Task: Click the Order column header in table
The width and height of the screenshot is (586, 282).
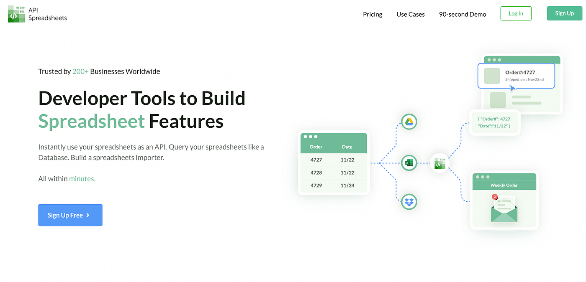Action: click(x=316, y=147)
